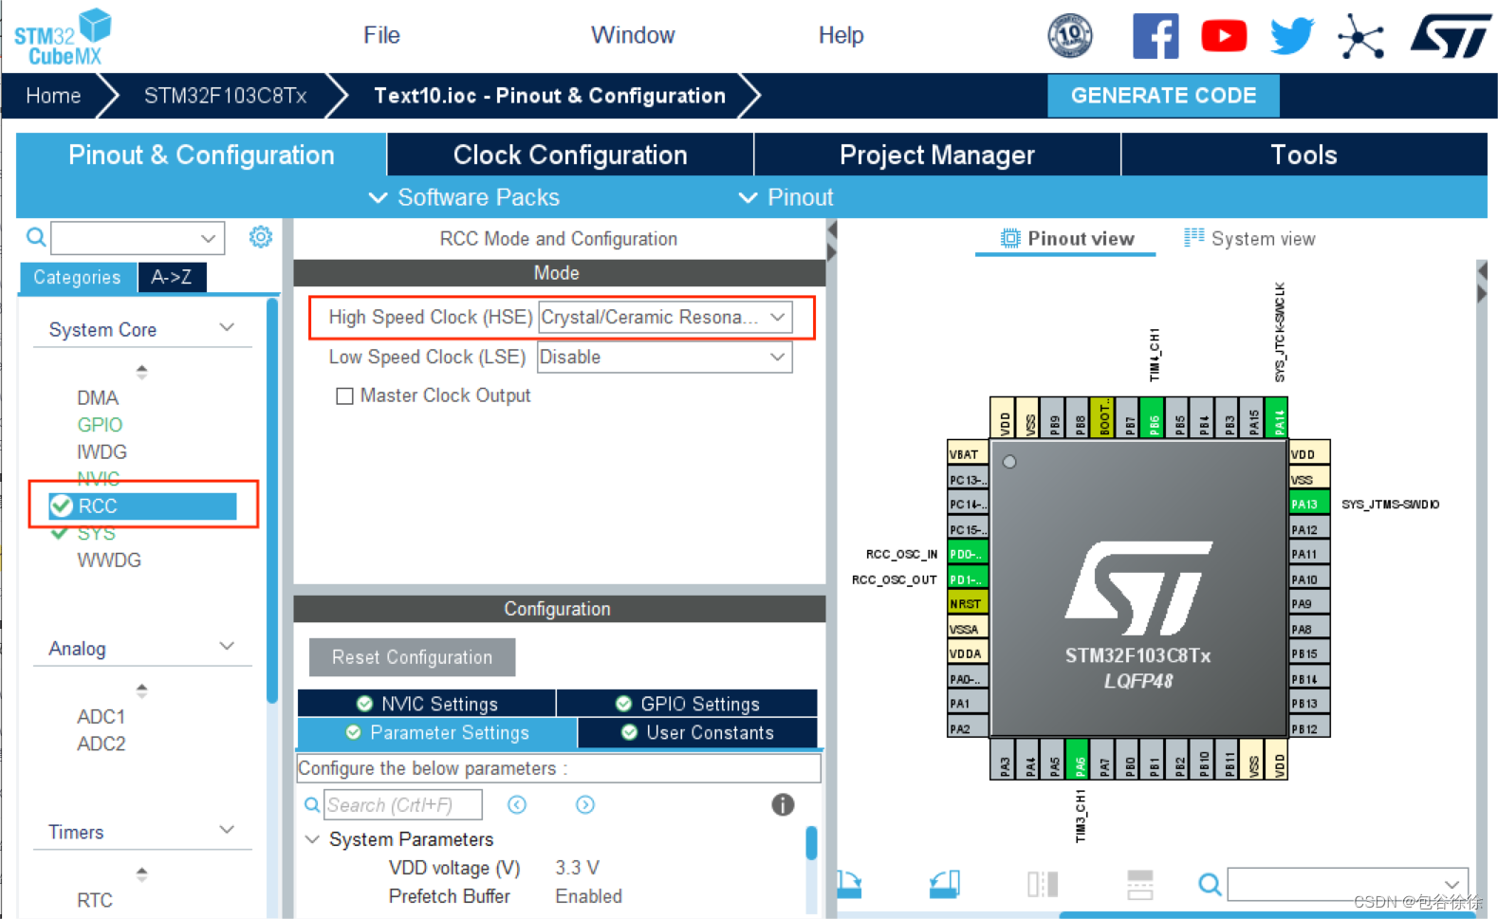1498x919 pixels.
Task: Toggle the Master Clock Output checkbox
Action: click(x=344, y=395)
